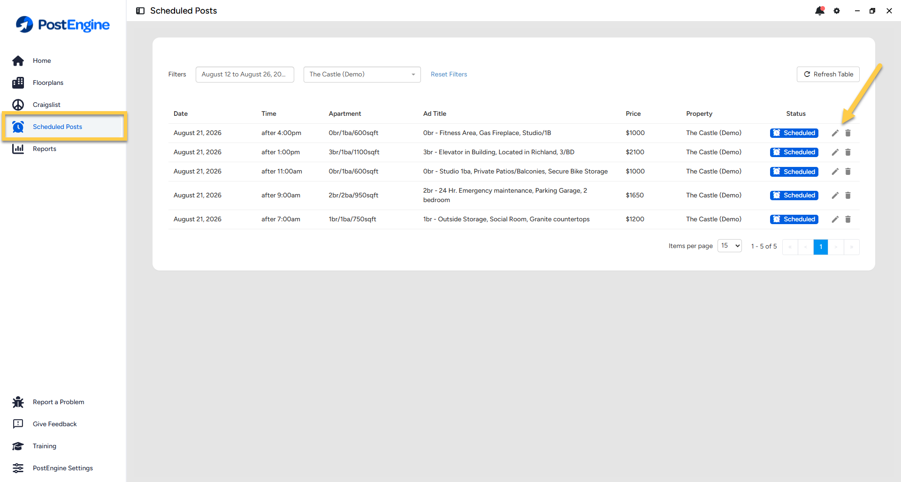Click the Time column header
The height and width of the screenshot is (482, 901).
pos(269,113)
